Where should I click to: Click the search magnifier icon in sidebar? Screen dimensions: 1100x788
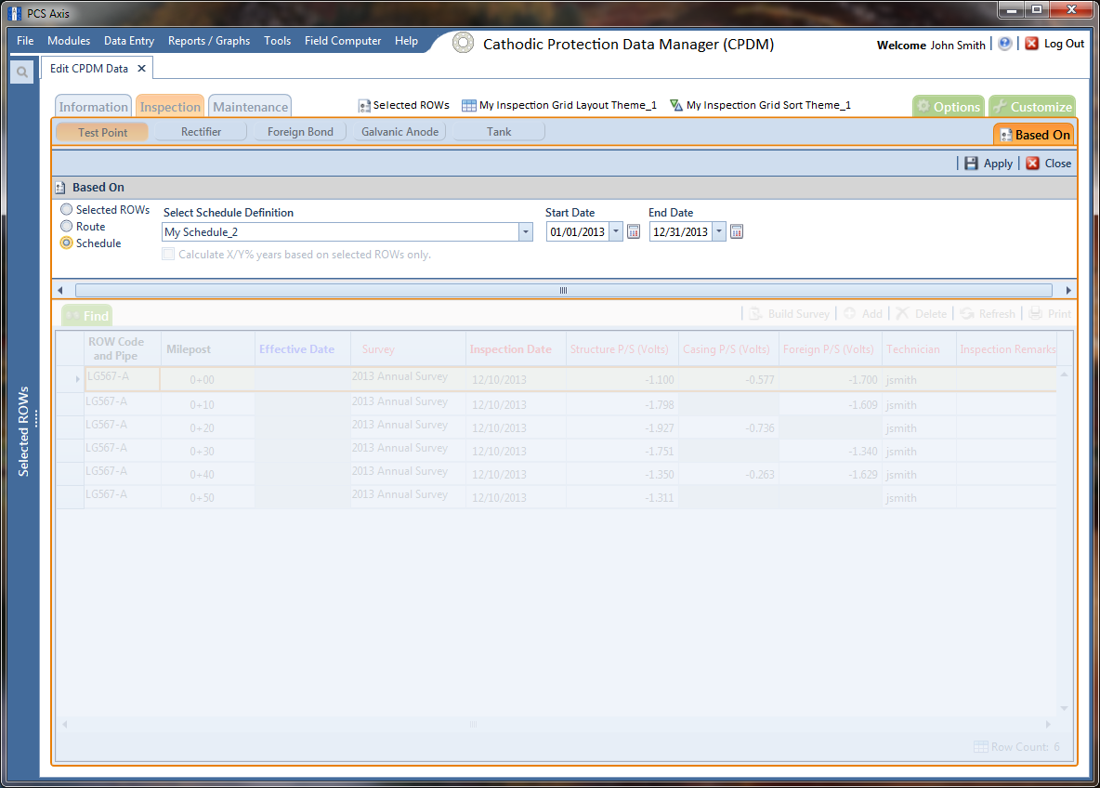click(21, 72)
